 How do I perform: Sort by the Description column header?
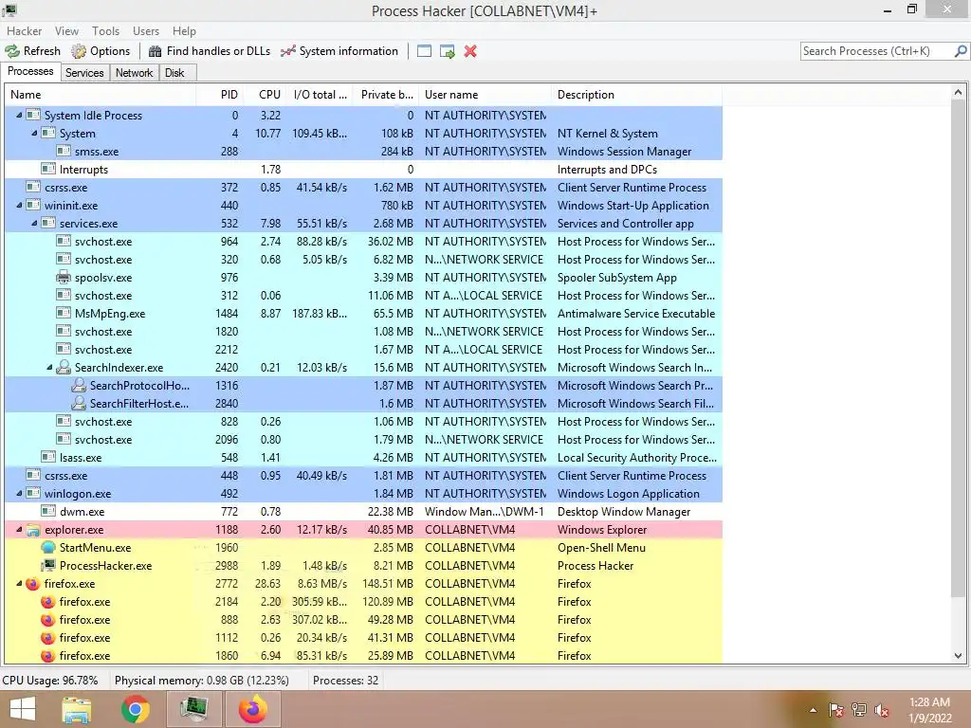[x=636, y=95]
